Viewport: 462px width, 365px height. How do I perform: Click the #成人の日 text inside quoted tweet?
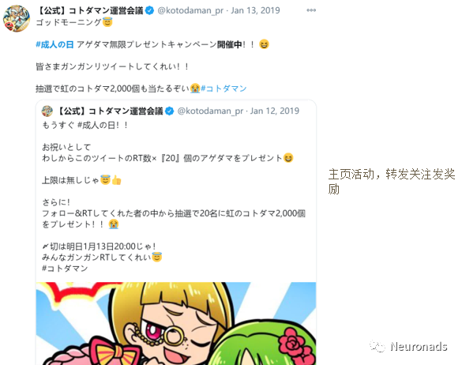tap(96, 125)
